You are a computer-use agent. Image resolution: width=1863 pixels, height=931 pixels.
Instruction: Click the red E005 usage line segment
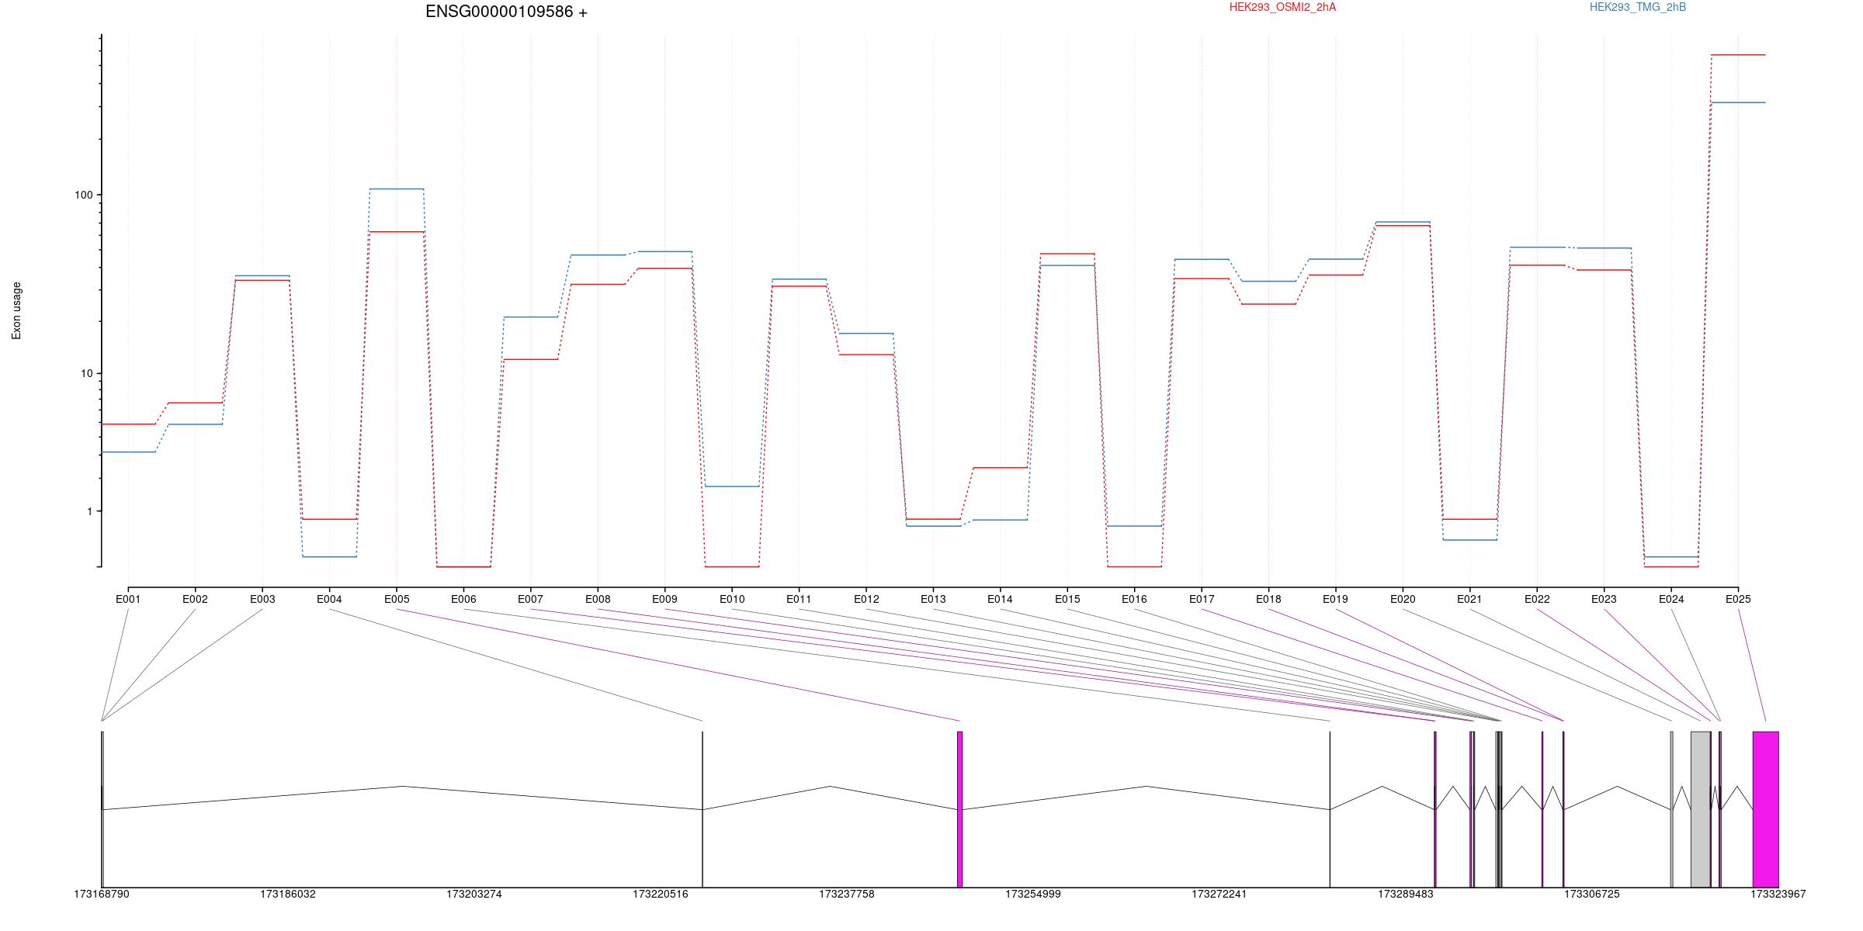pos(397,232)
